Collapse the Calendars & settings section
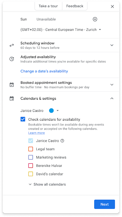122x217 pixels. click(112, 99)
